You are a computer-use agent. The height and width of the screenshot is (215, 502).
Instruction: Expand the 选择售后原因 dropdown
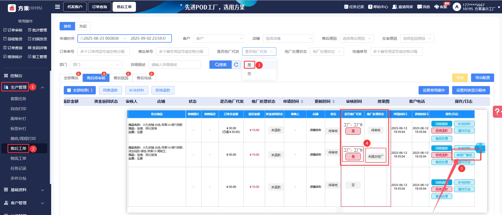[357, 38]
